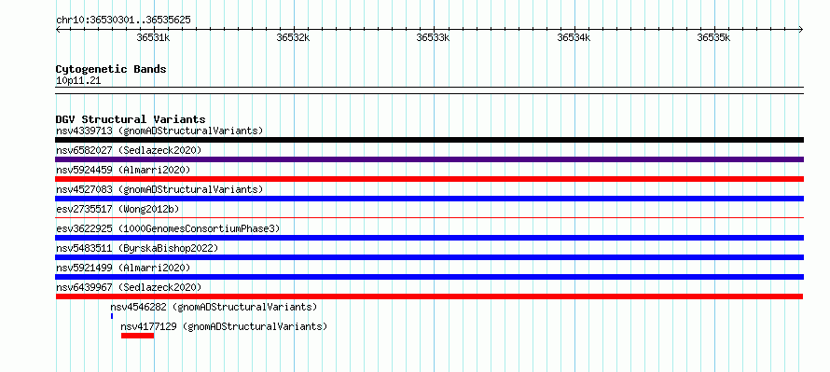
Task: Click the red nsv5924459 variant bar
Action: point(429,179)
